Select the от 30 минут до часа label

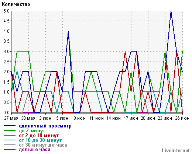click(43, 145)
